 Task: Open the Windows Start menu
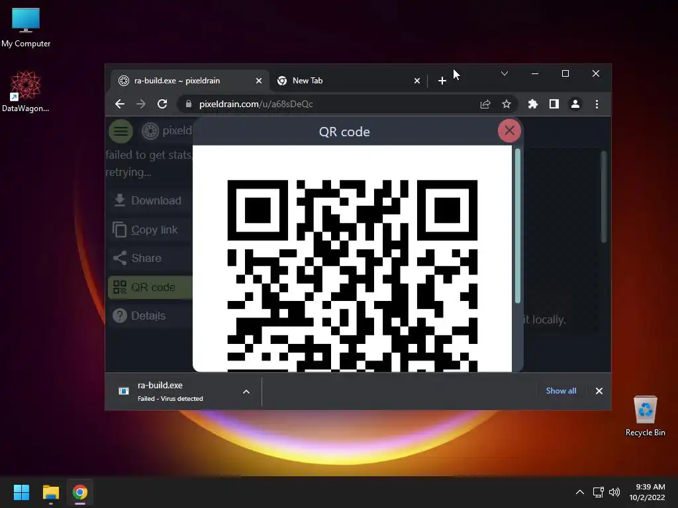tap(21, 492)
